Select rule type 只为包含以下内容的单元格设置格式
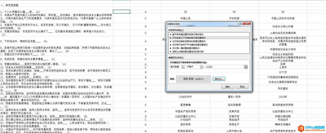The height and width of the screenshot is (133, 326). point(209,38)
